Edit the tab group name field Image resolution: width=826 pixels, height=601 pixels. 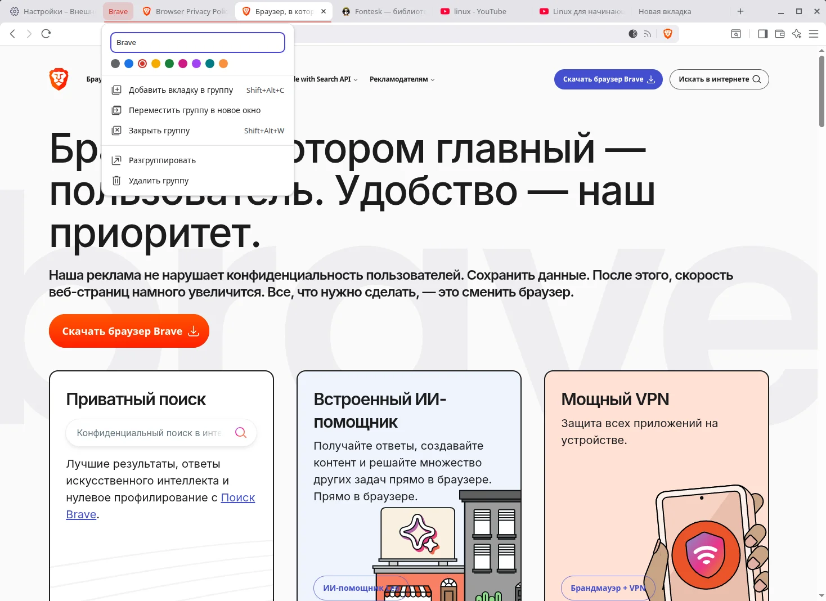pos(197,43)
